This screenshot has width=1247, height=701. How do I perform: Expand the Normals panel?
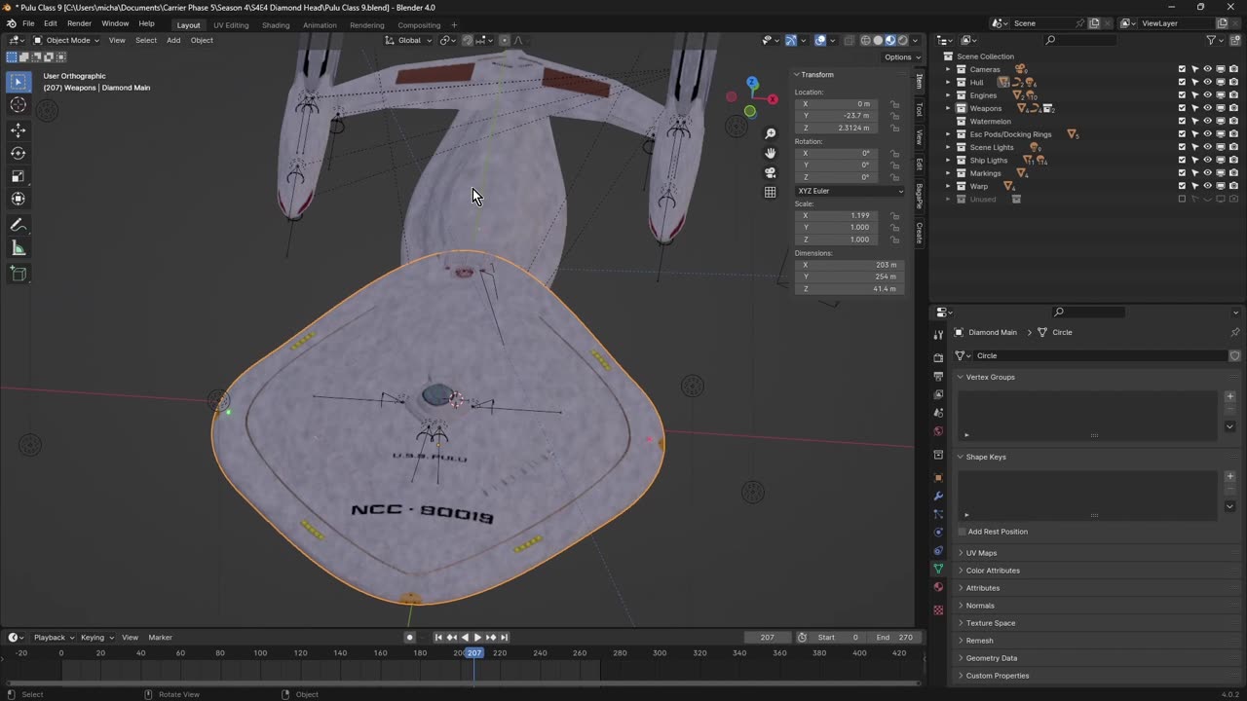pos(980,606)
